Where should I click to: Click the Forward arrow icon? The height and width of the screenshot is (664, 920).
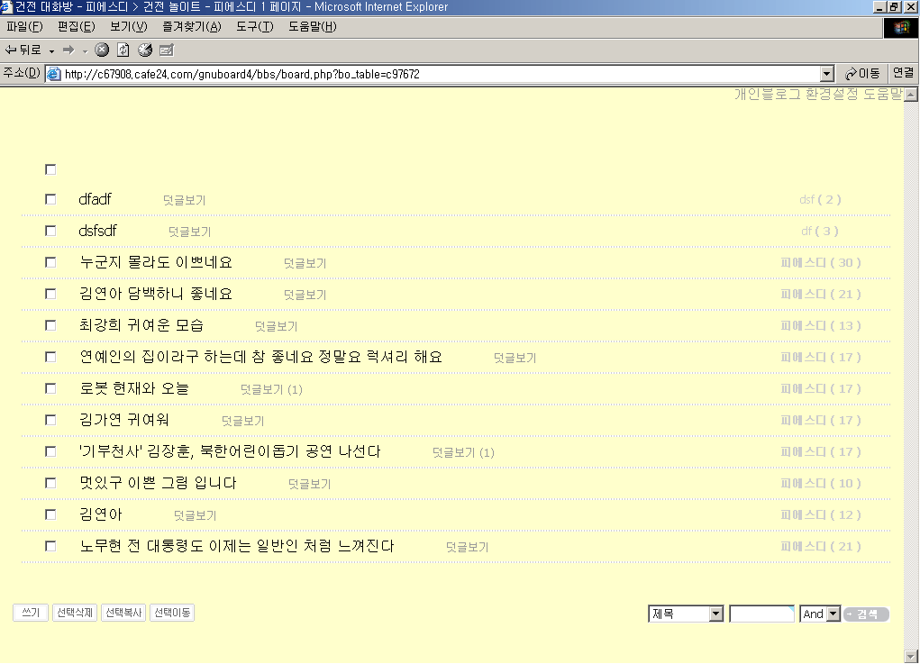[68, 50]
